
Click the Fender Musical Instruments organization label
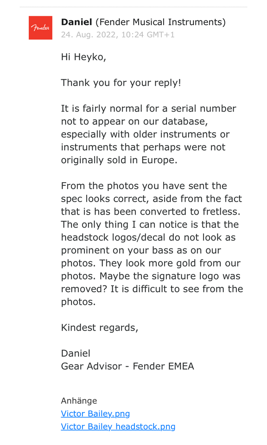(160, 22)
